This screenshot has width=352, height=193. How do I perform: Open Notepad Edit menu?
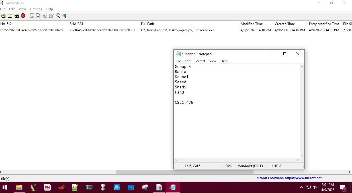coord(188,61)
